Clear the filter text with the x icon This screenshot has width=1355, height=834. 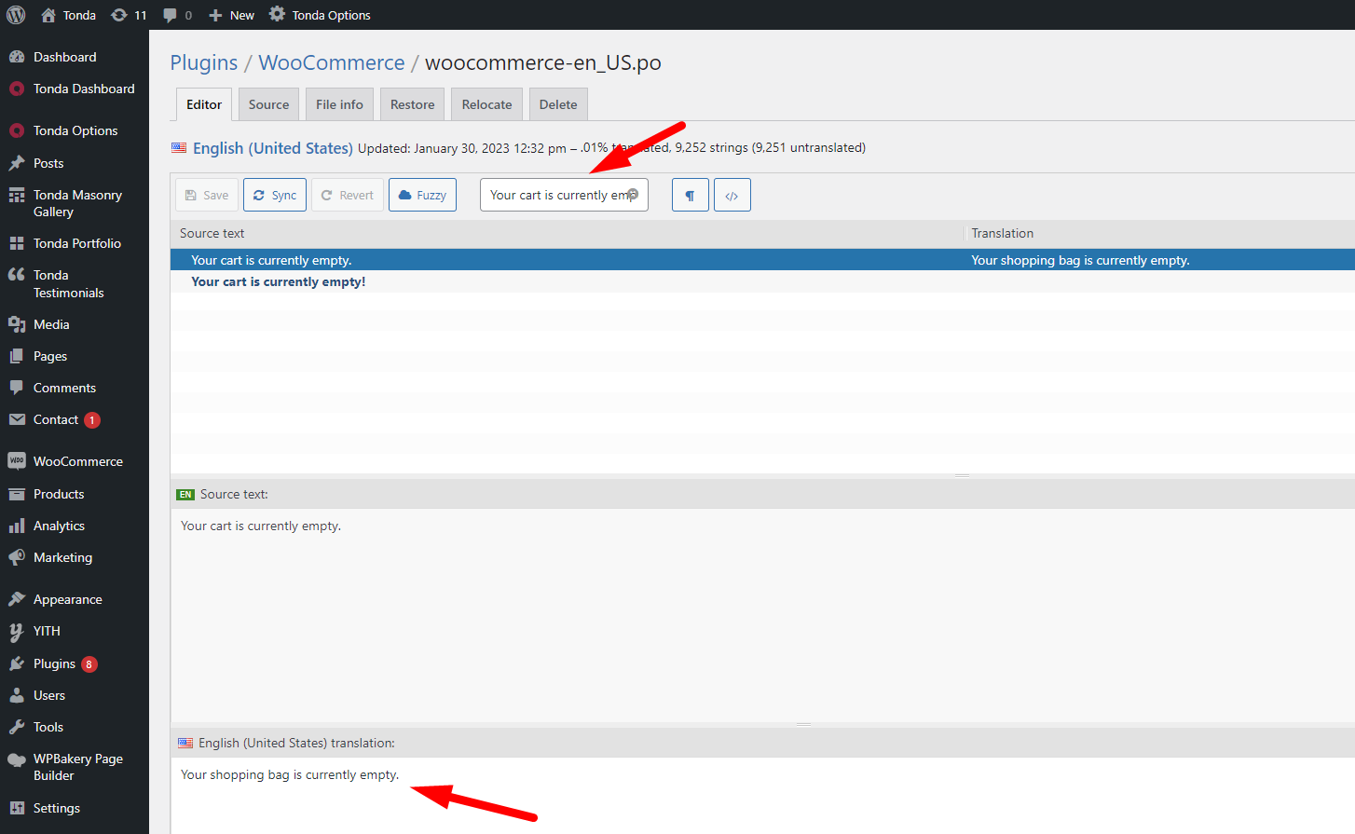tap(633, 194)
